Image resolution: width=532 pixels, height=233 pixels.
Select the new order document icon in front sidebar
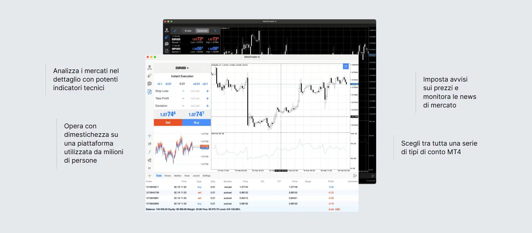[x=149, y=92]
